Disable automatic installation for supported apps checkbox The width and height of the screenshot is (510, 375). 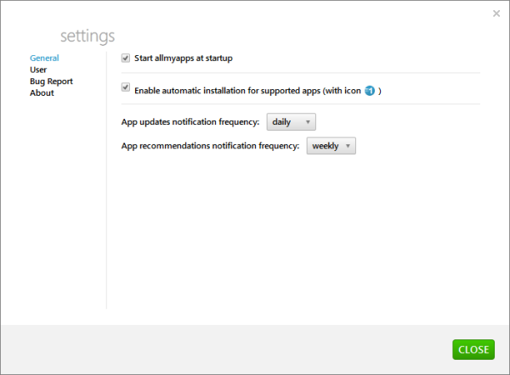(x=126, y=87)
